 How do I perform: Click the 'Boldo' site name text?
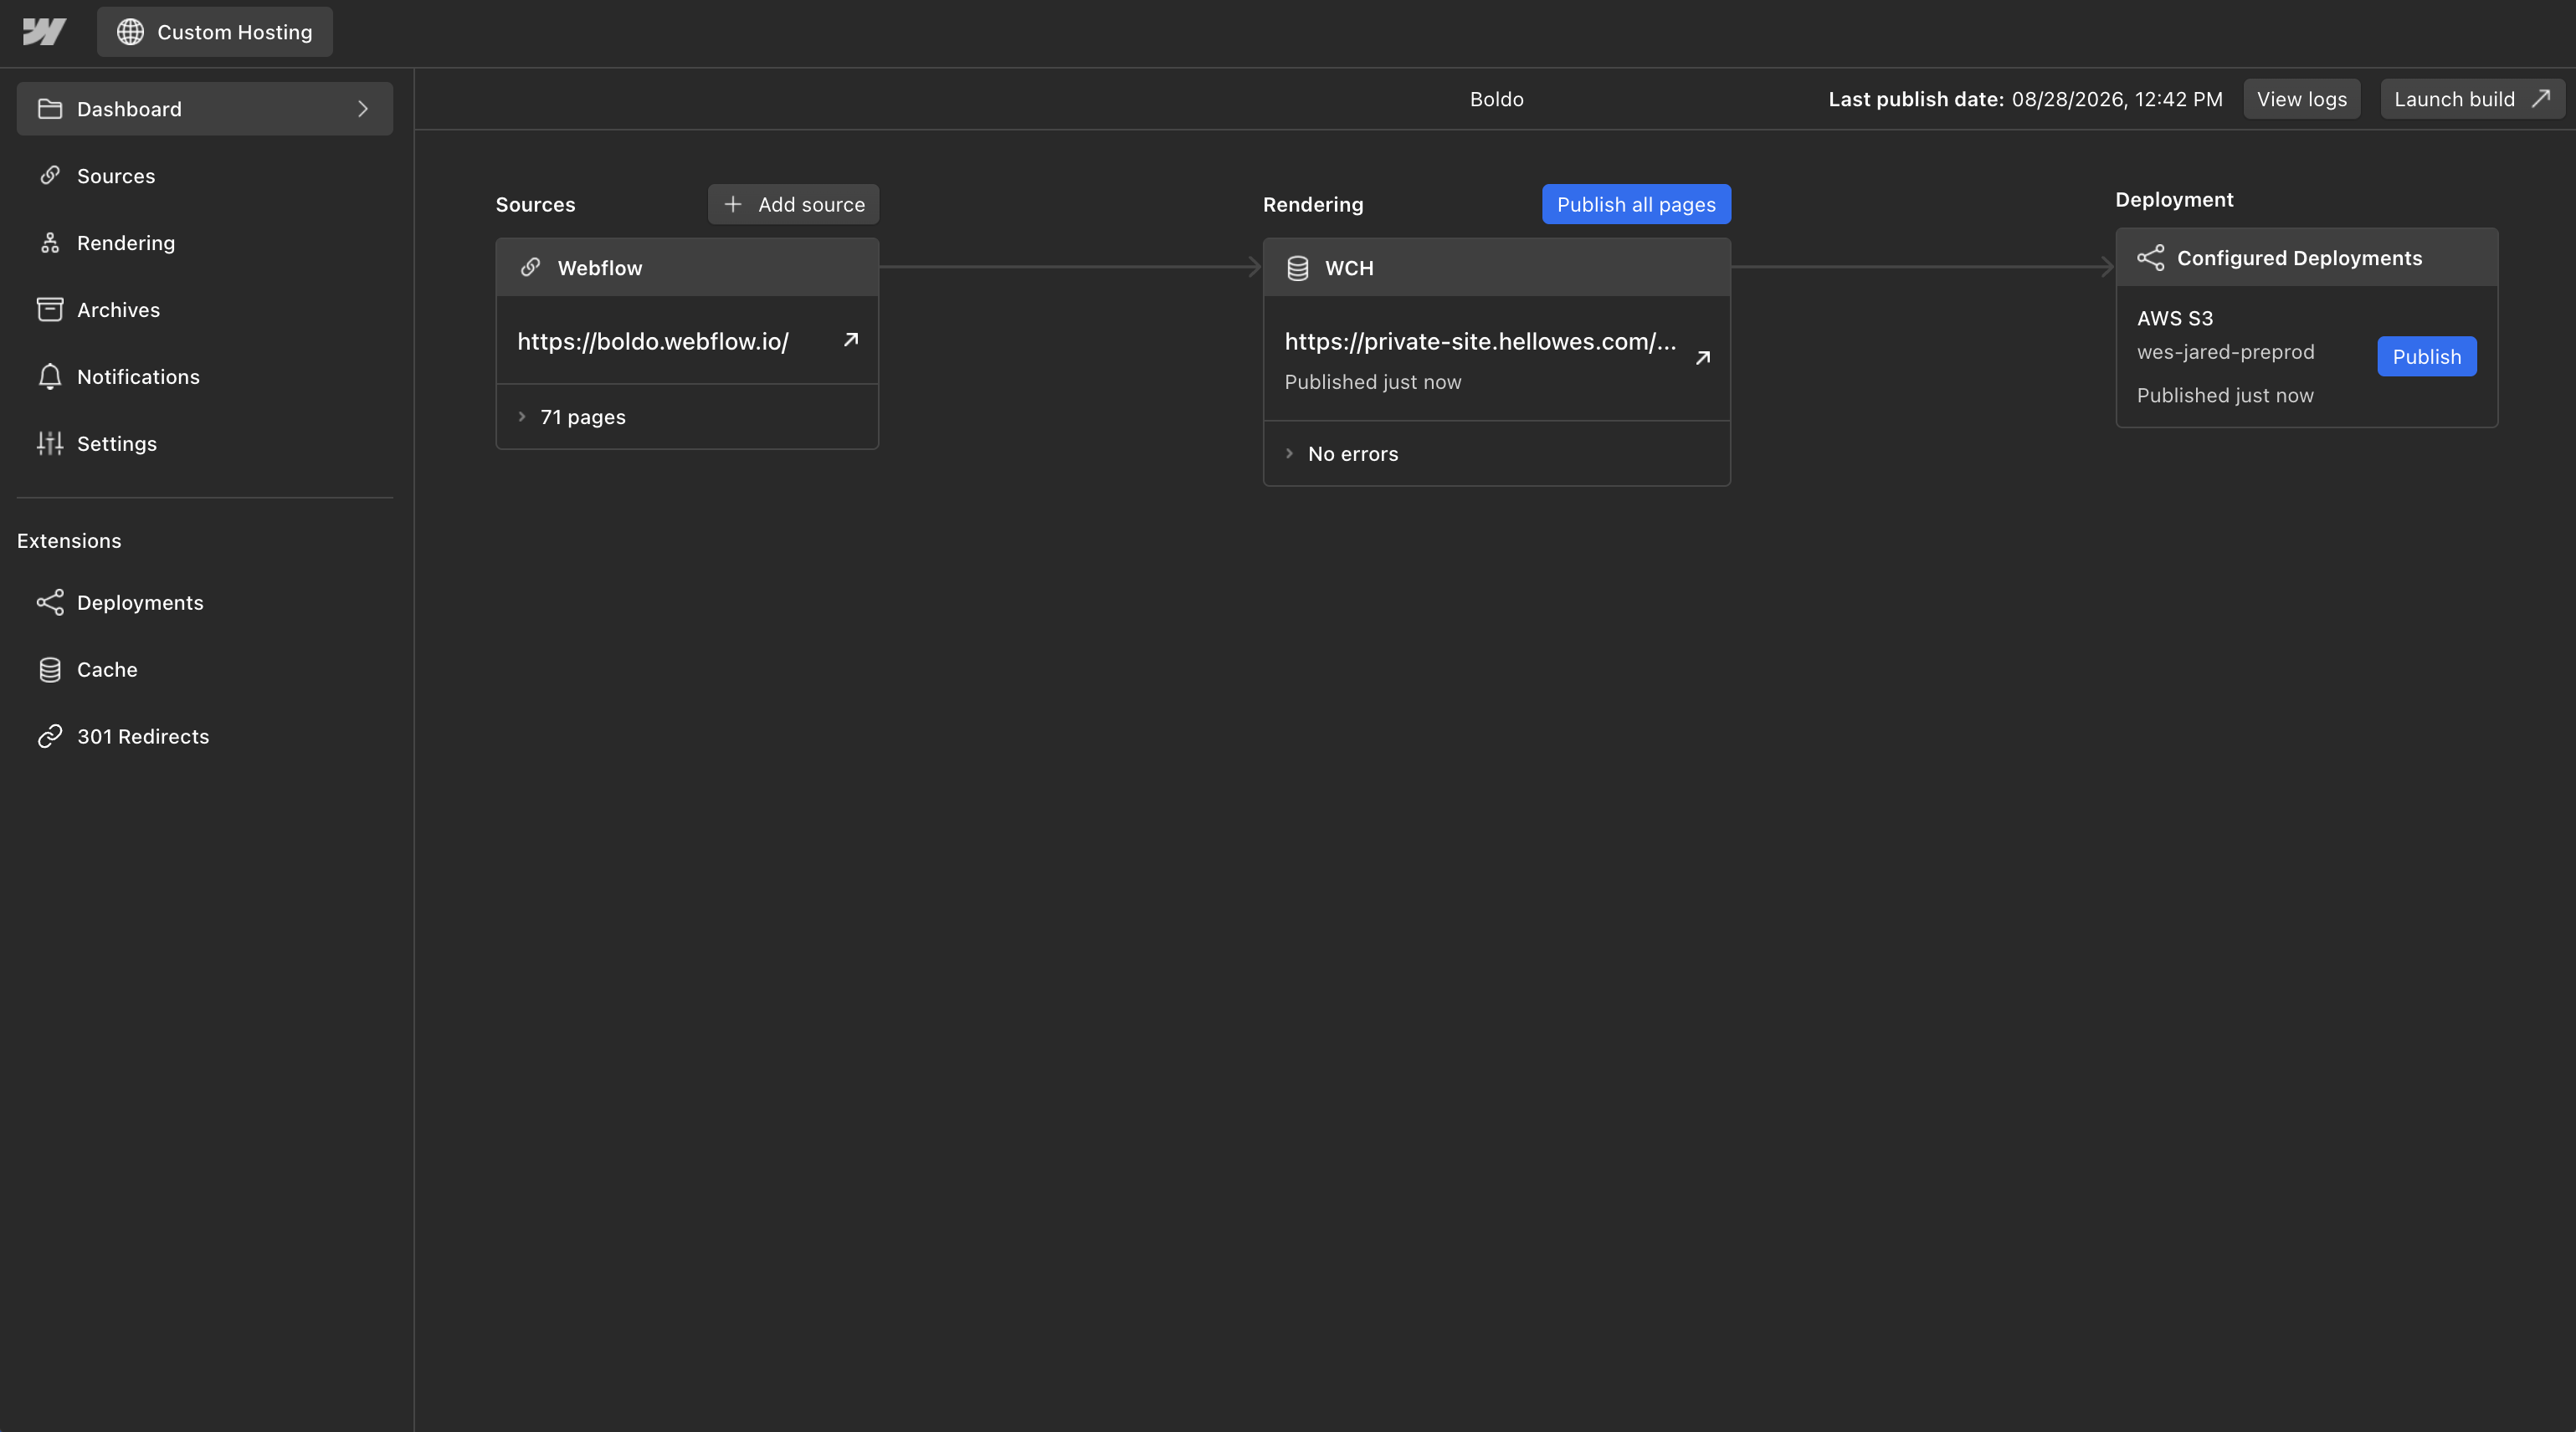coord(1497,99)
